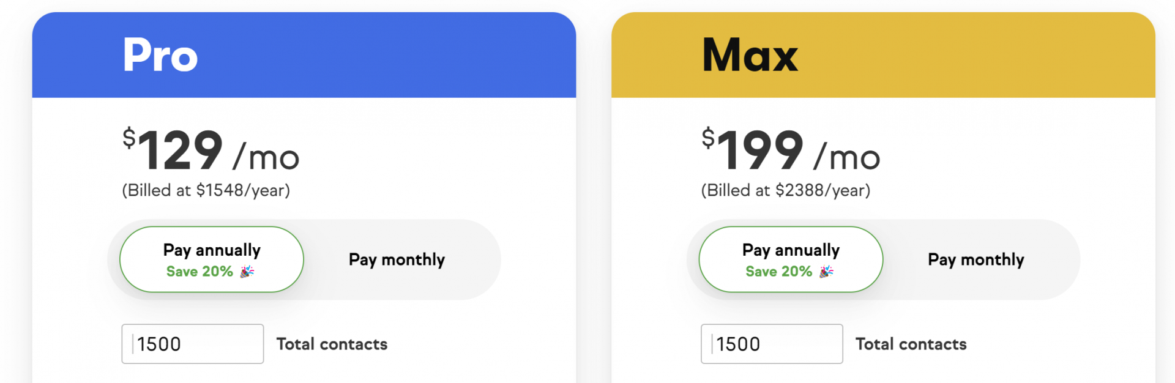Click the white Pro heading text
The width and height of the screenshot is (1175, 383).
point(160,55)
